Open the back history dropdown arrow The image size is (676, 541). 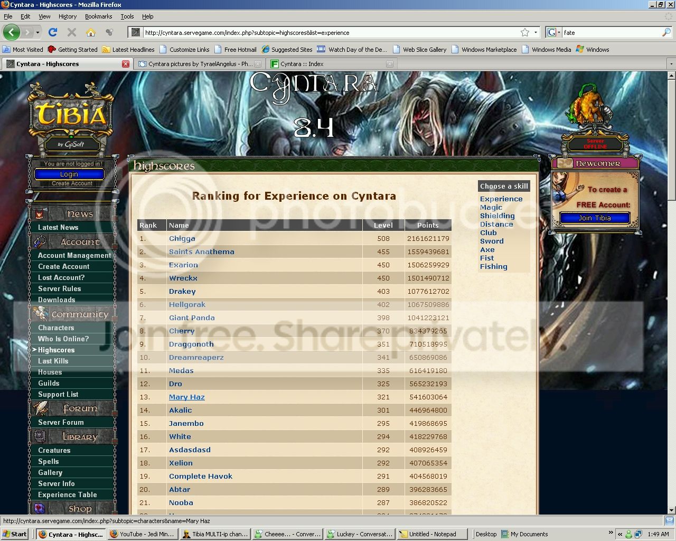[x=37, y=32]
